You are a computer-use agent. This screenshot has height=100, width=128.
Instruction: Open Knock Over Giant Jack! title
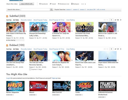(85, 64)
